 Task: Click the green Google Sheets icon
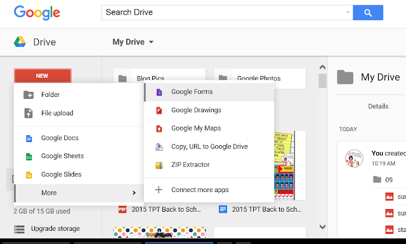tap(29, 157)
